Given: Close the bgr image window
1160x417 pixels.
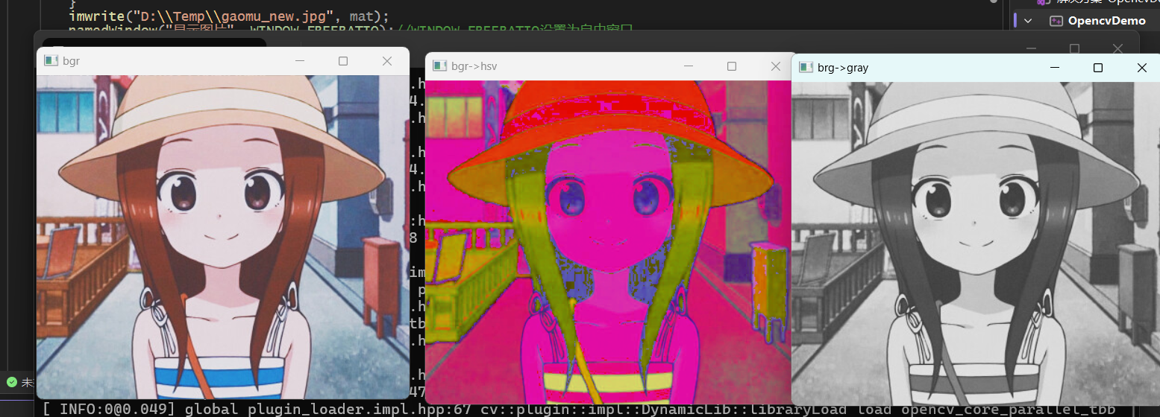Looking at the screenshot, I should [x=387, y=61].
